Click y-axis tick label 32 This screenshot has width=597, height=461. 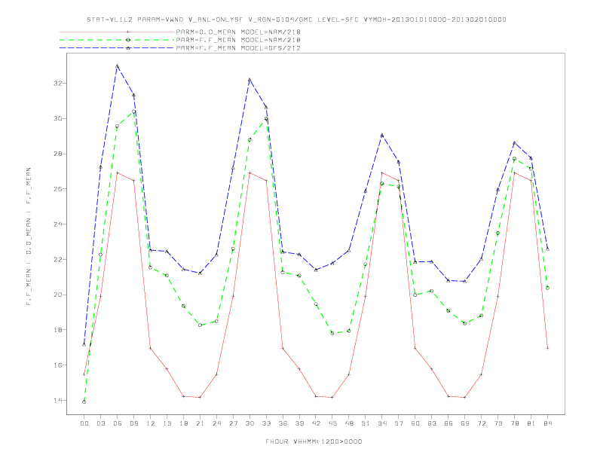(58, 84)
